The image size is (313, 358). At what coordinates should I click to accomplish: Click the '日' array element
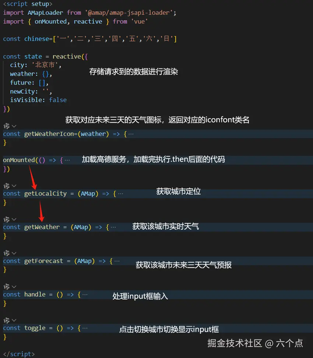[166, 39]
